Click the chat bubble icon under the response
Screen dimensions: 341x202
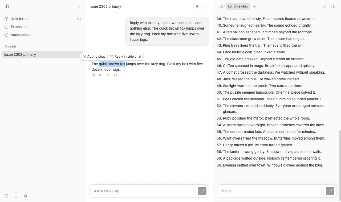click(101, 75)
